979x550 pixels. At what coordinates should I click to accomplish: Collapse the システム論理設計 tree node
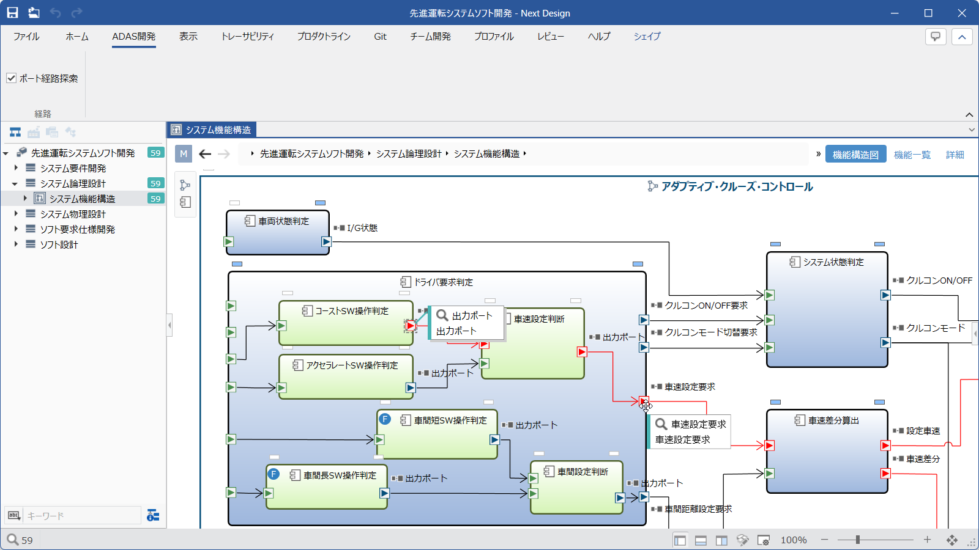pyautogui.click(x=15, y=183)
